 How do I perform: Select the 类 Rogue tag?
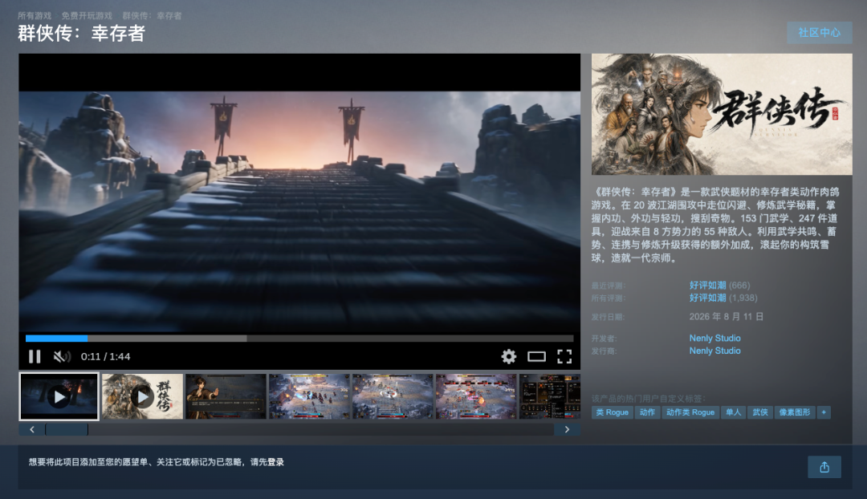612,412
